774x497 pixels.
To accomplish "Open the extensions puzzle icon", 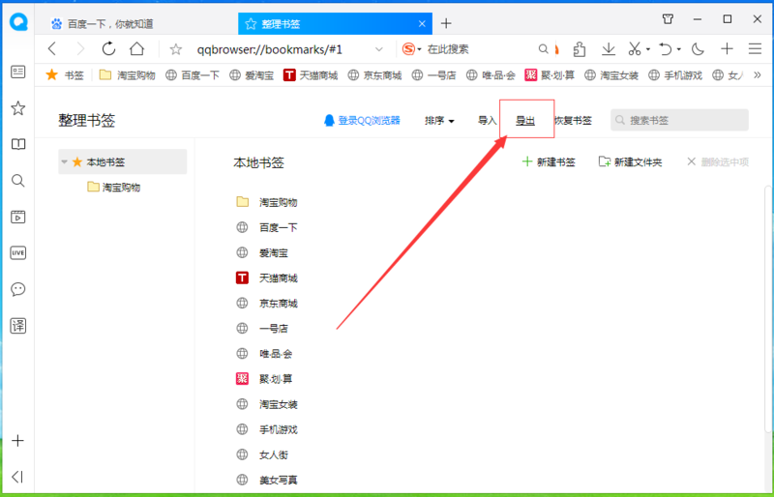I will (580, 49).
